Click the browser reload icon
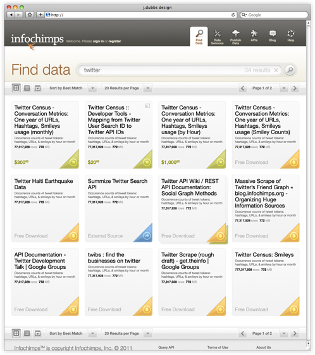The height and width of the screenshot is (355, 315). coord(233,15)
